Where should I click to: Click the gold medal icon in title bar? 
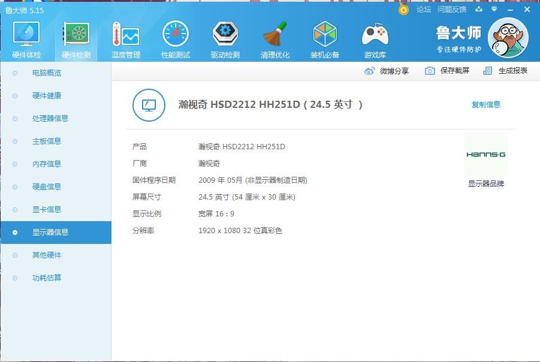(x=404, y=10)
